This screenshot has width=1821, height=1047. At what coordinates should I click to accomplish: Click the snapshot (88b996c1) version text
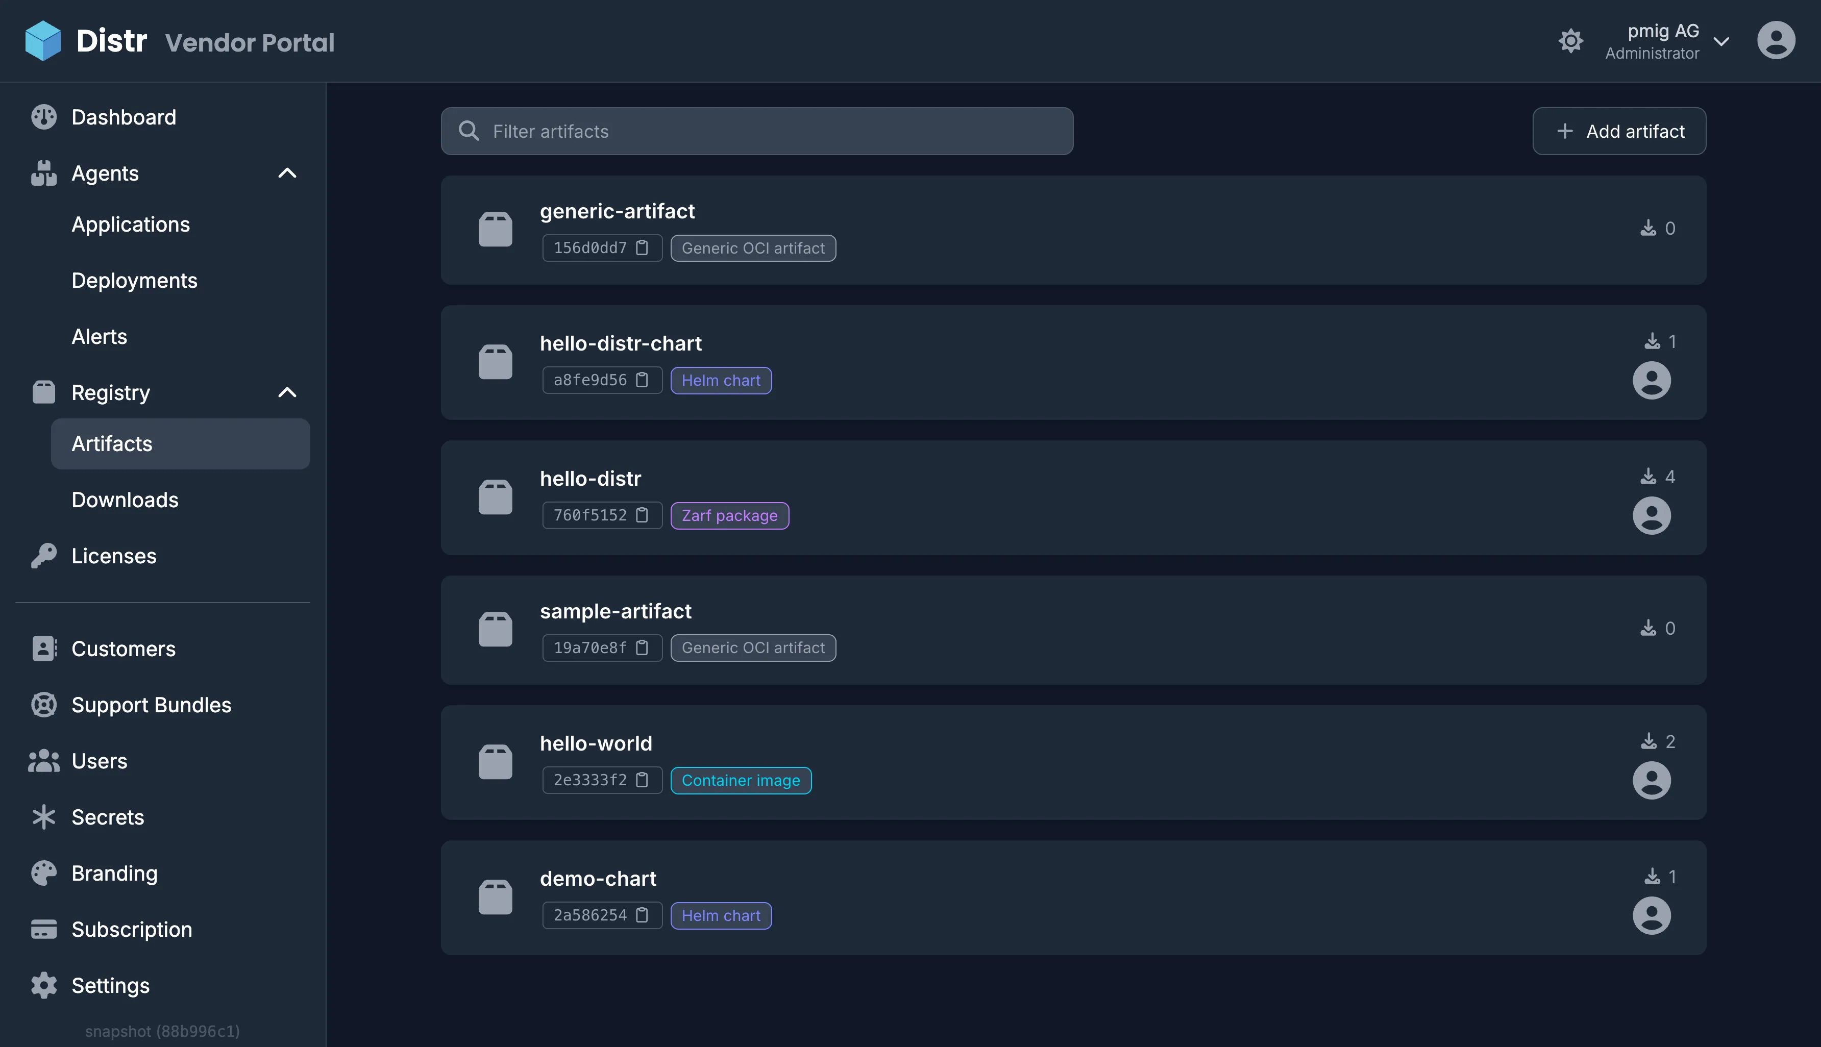162,1031
